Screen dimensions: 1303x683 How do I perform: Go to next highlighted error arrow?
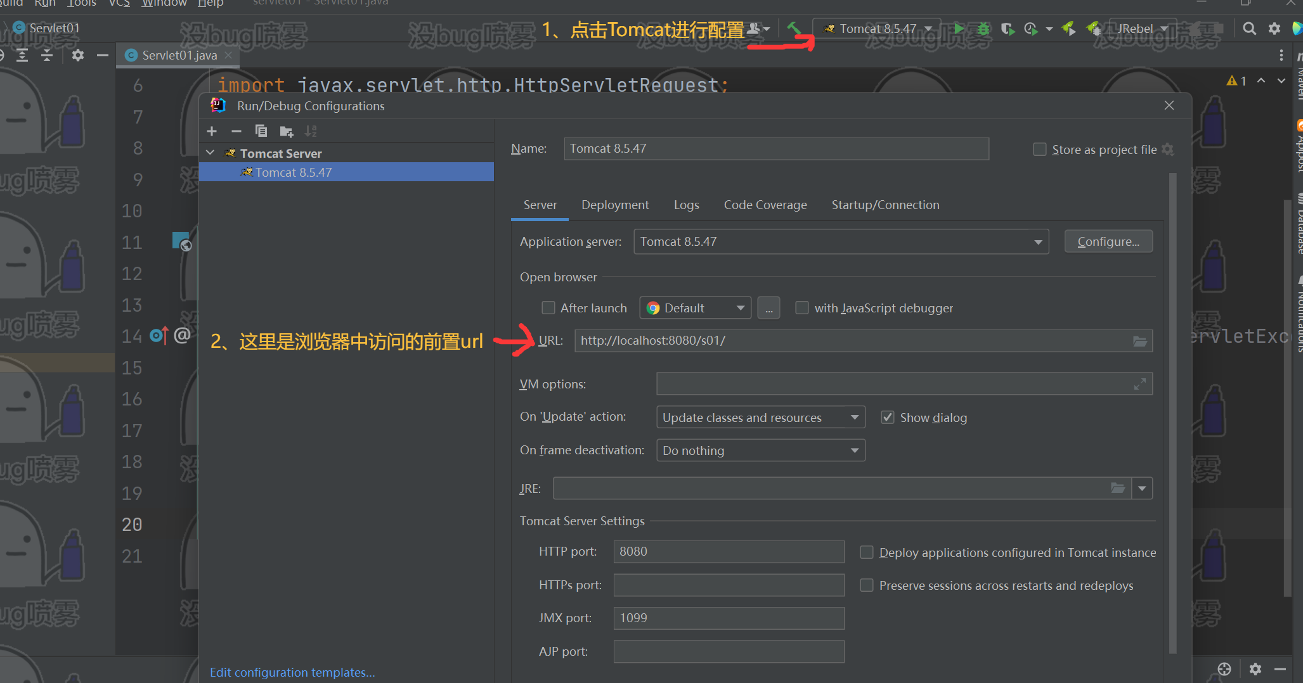tap(1281, 81)
